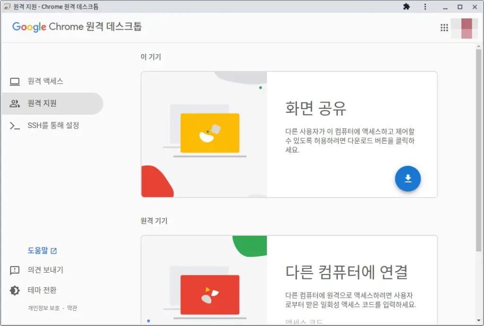Viewport: 484px width, 326px height.
Task: Click the 원격 기기 section label
Action: coord(154,221)
